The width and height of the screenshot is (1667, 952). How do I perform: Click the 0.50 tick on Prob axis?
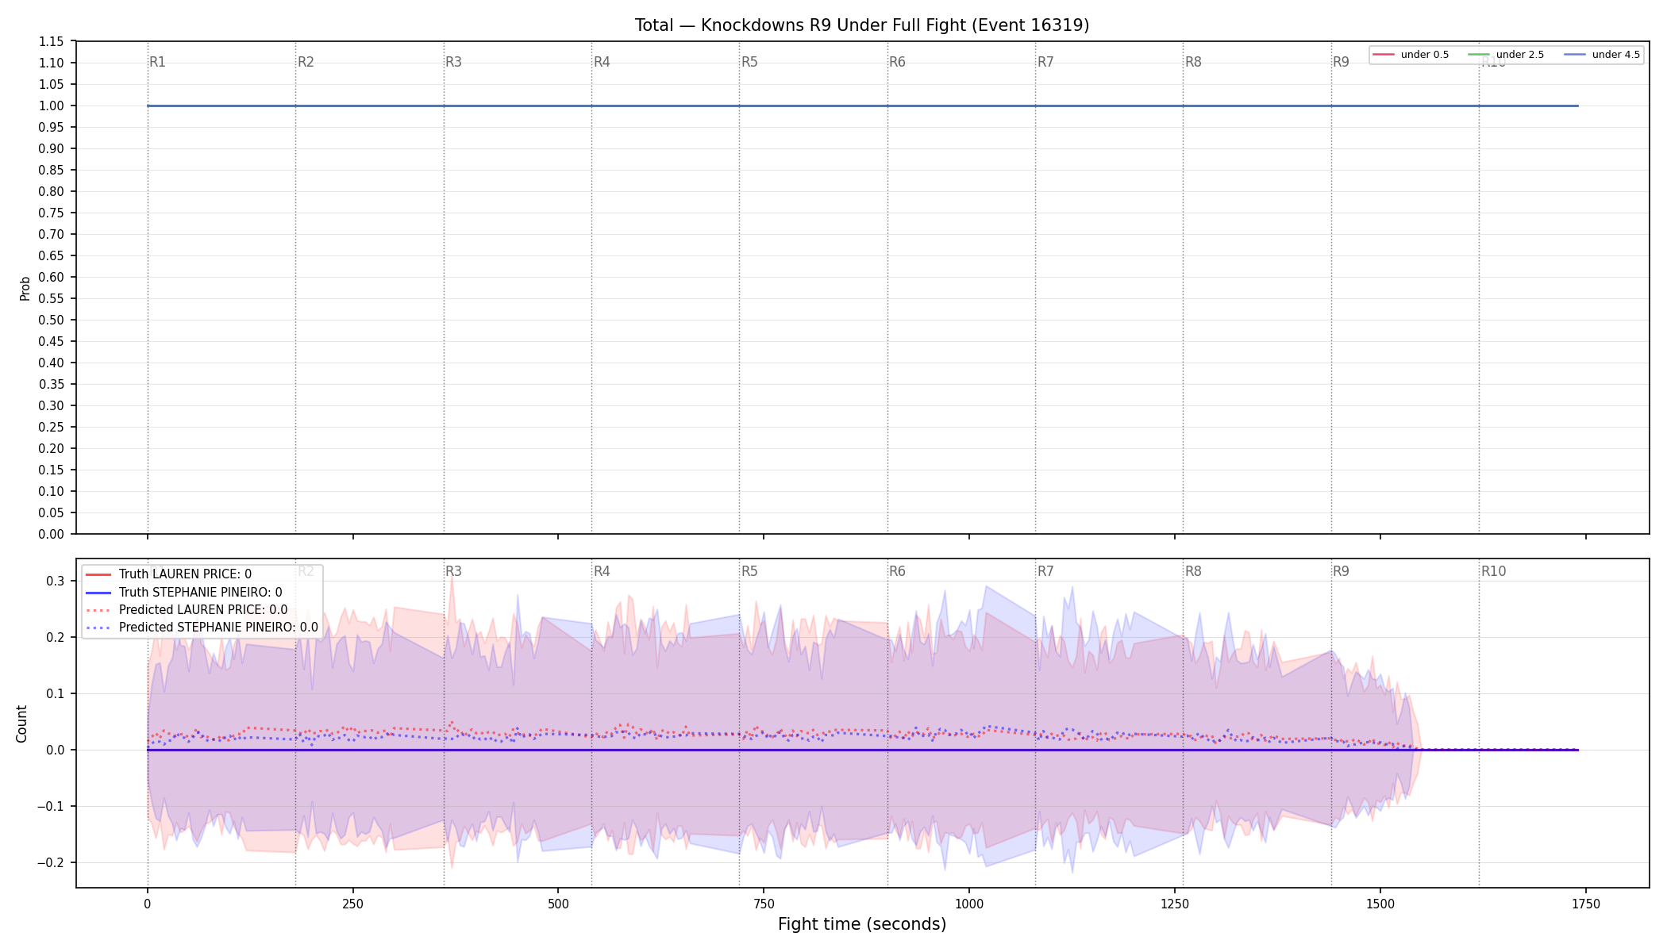click(52, 321)
